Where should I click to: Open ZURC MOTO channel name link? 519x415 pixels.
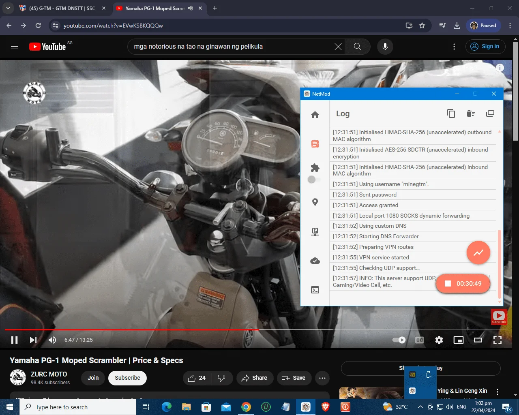tap(49, 374)
